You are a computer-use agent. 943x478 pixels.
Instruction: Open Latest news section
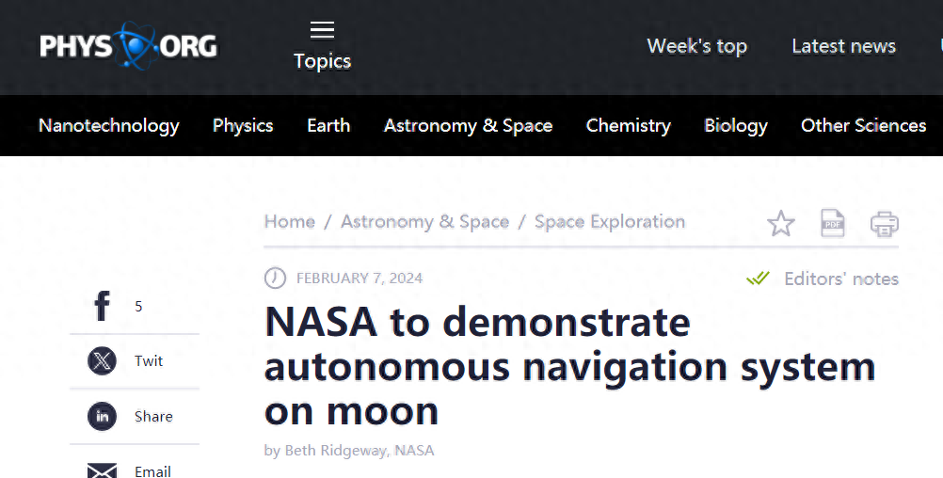[843, 46]
